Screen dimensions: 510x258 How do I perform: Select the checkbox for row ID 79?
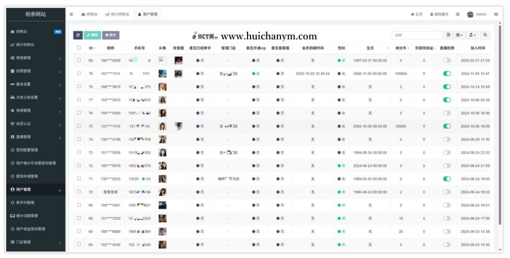pyautogui.click(x=79, y=74)
